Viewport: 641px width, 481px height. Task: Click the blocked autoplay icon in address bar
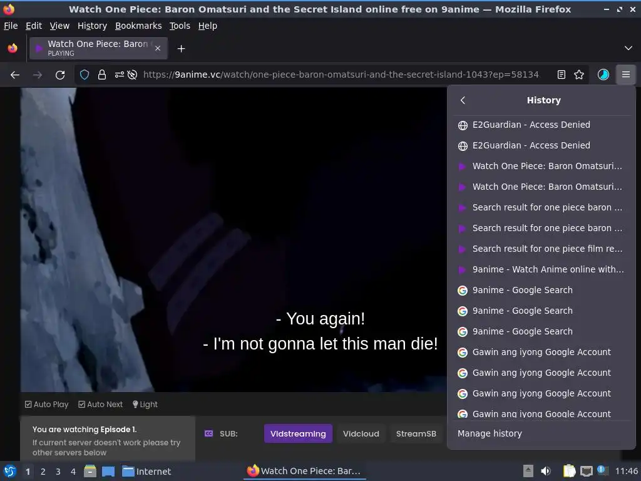point(132,75)
